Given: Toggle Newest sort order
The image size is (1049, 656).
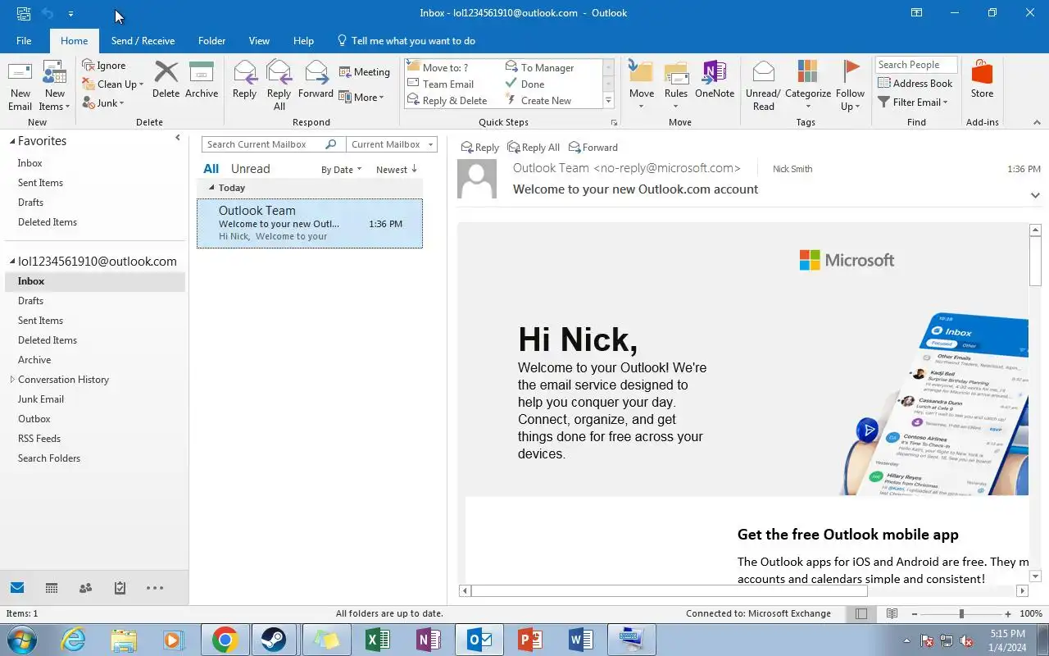Looking at the screenshot, I should point(397,170).
